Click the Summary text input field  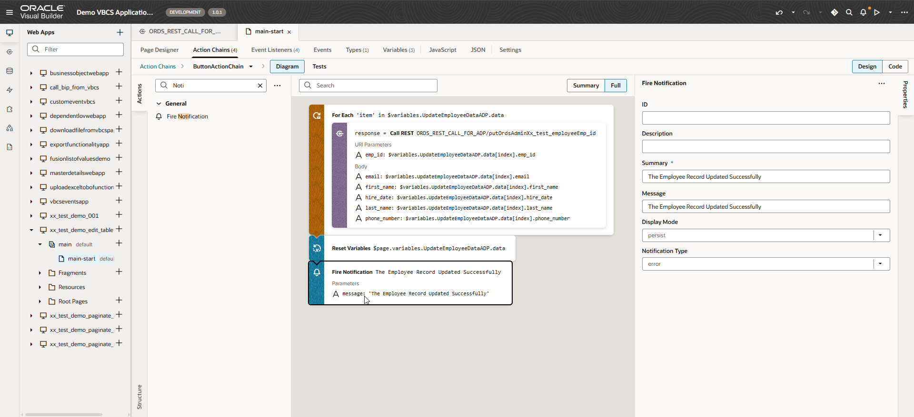[765, 177]
